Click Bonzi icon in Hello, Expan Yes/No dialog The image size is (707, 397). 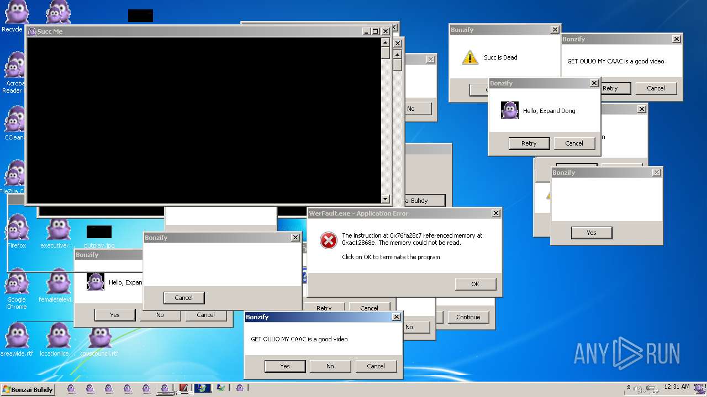96,282
